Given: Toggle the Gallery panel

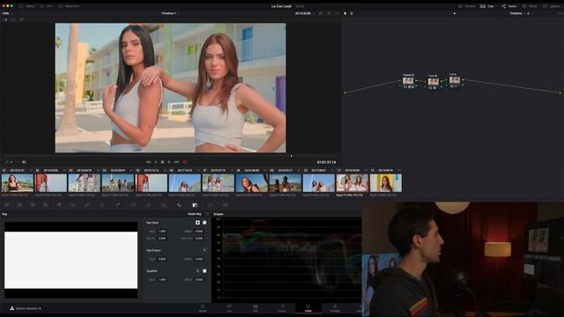Looking at the screenshot, I should coord(27,6).
